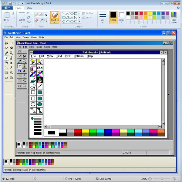The height and width of the screenshot is (182, 182).
Task: Select the spray can tool in Paintbrush
Action: click(33, 68)
